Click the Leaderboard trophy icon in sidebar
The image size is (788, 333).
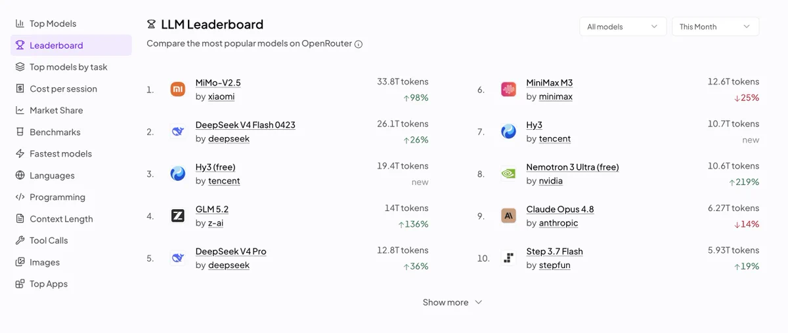coord(20,45)
